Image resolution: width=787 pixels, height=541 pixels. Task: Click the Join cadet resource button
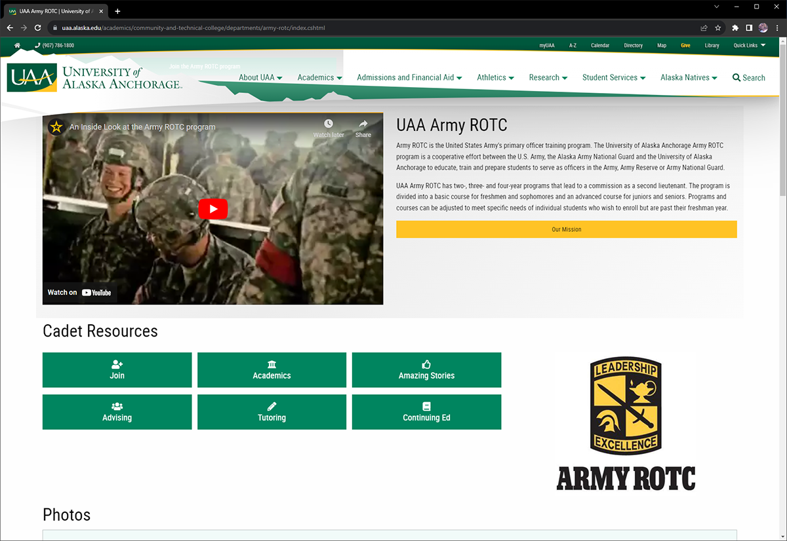117,370
